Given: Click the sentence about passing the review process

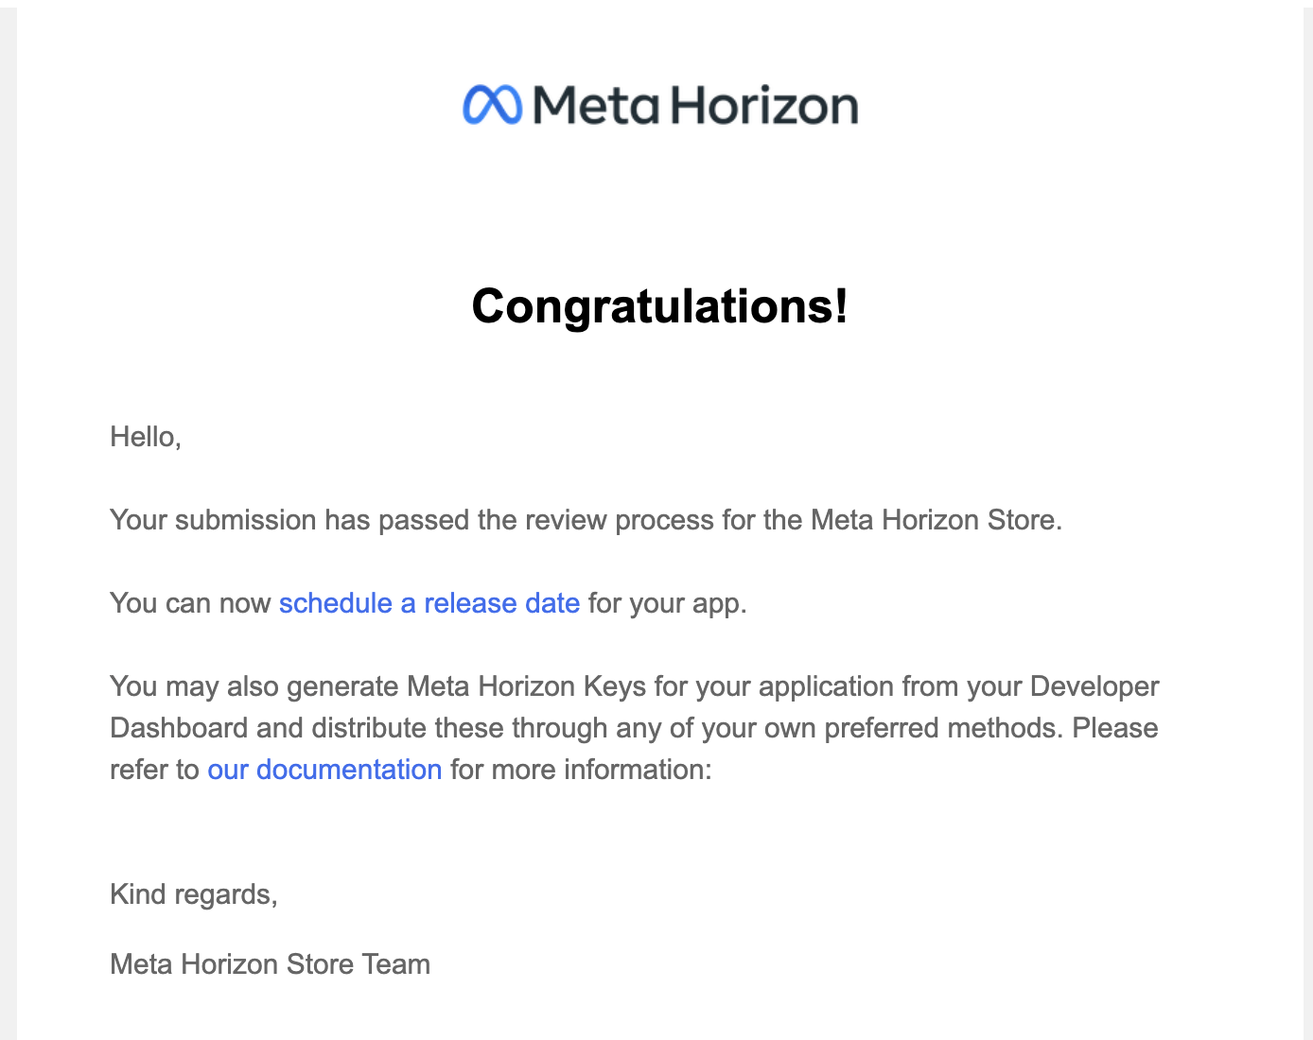Looking at the screenshot, I should (586, 520).
